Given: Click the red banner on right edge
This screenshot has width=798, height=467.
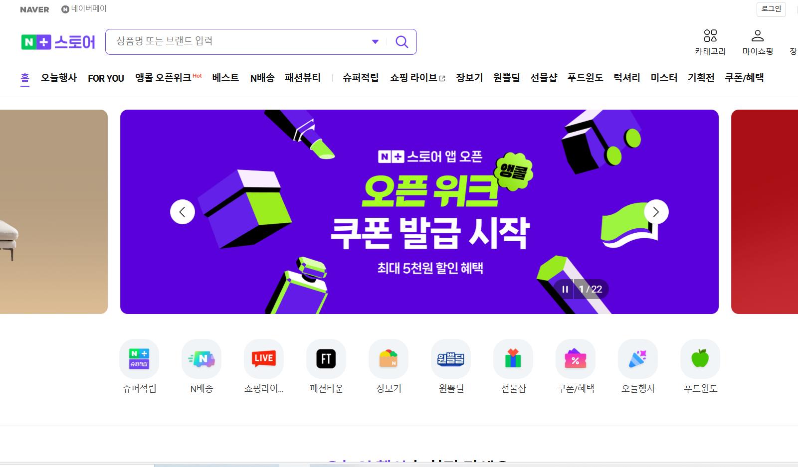Looking at the screenshot, I should [765, 212].
